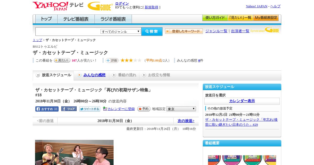Switch to the みんなの感想 tab
This screenshot has height=165, width=314.
[x=94, y=75]
